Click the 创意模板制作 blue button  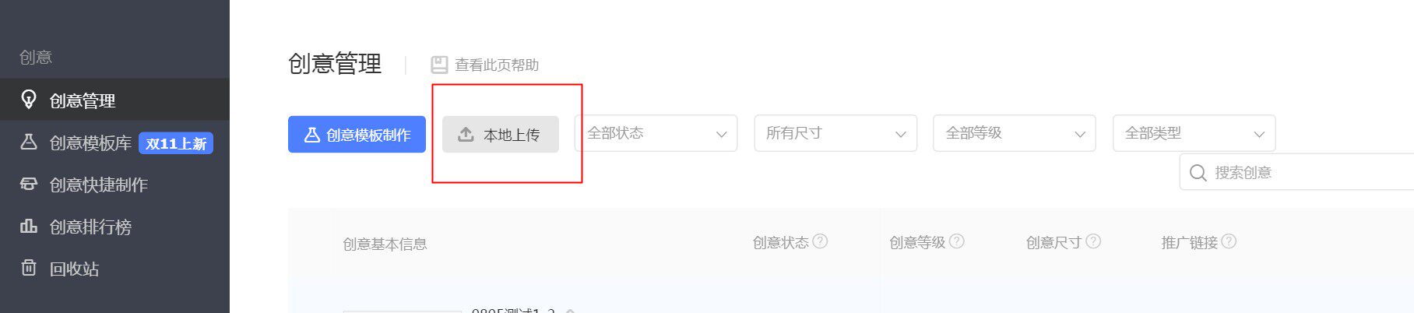[357, 135]
